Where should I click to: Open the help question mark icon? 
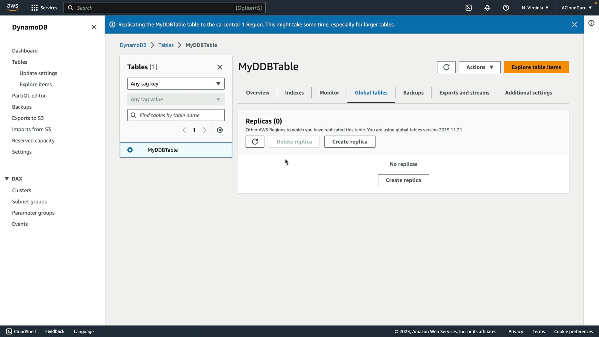click(506, 8)
